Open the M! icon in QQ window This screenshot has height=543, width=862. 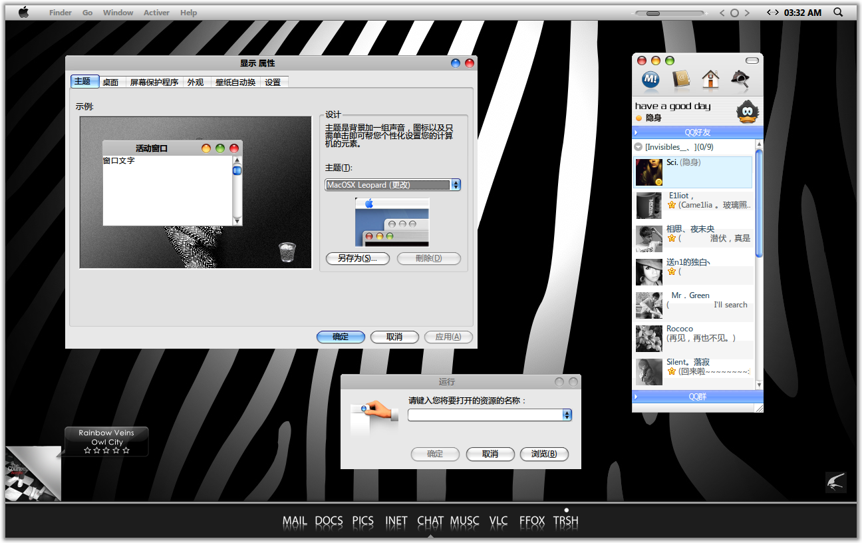pyautogui.click(x=650, y=79)
